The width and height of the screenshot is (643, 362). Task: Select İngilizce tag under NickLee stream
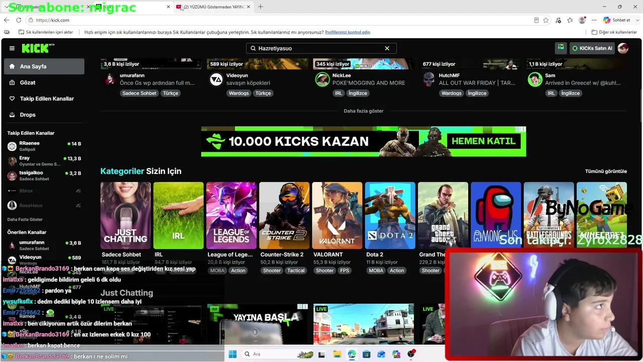point(358,93)
